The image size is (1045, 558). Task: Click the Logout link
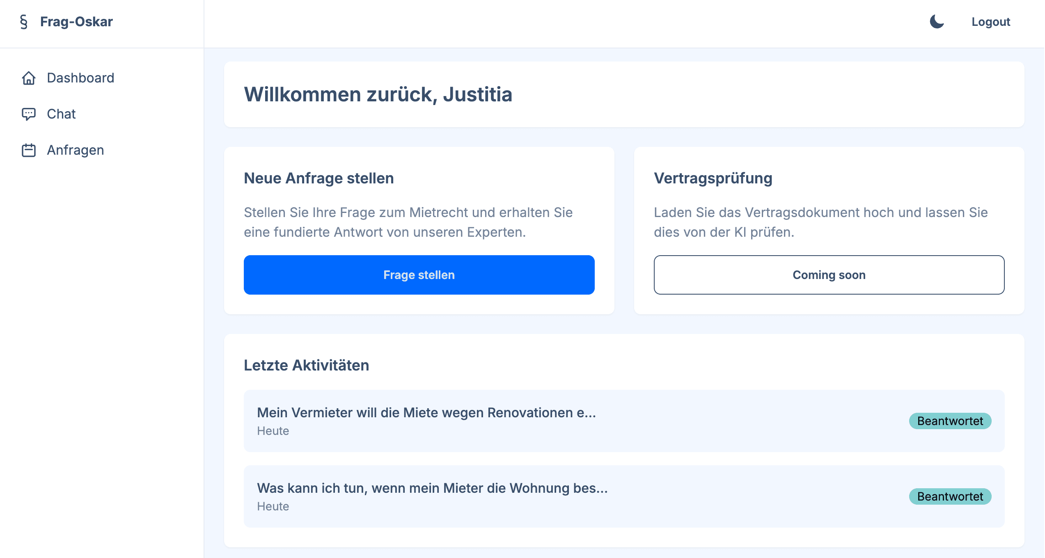coord(991,22)
